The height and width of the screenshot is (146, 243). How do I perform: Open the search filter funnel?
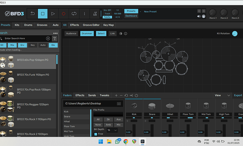pyautogui.click(x=55, y=38)
